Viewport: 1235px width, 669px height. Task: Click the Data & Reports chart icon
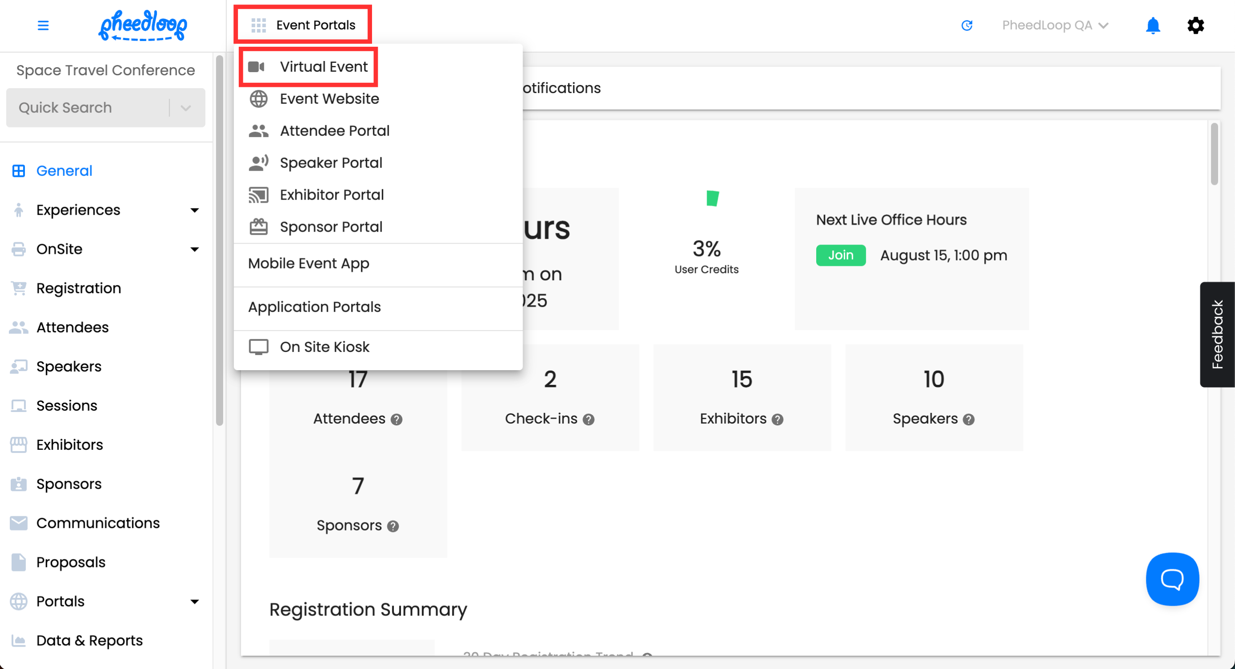18,641
